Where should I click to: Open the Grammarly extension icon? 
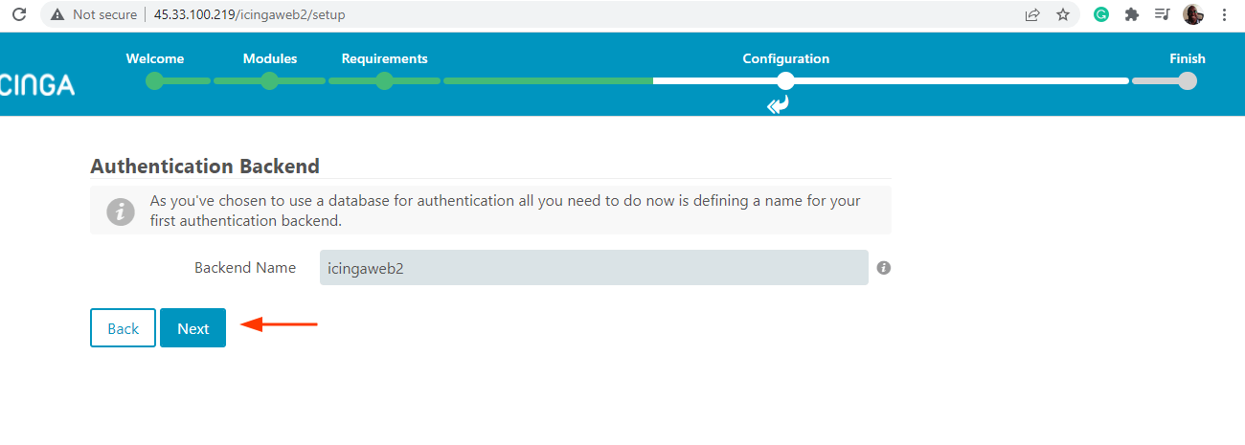(1101, 14)
